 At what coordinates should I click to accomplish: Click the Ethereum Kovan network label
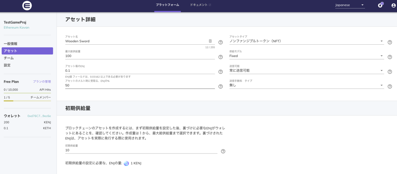pyautogui.click(x=17, y=27)
